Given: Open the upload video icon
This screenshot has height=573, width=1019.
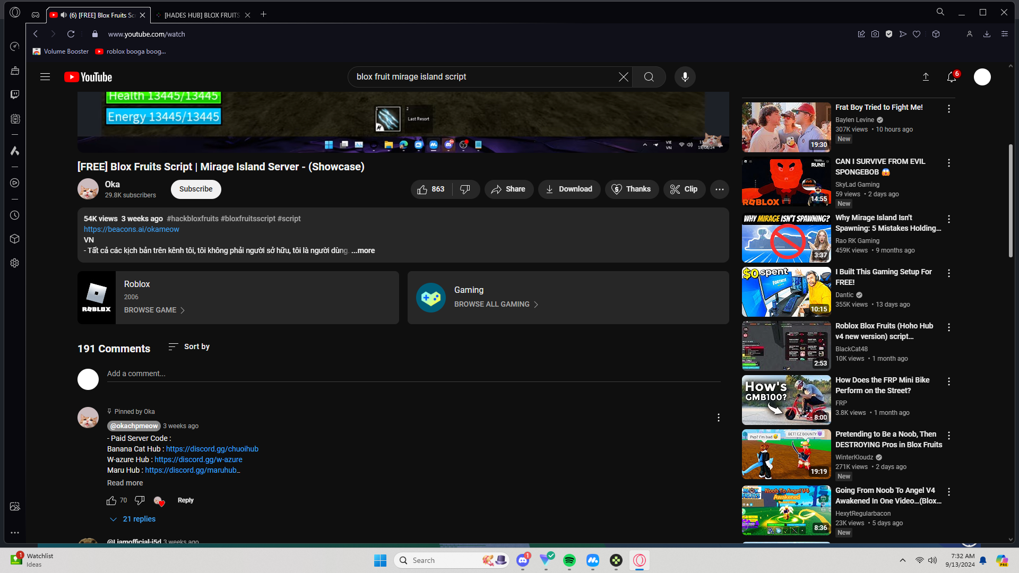Looking at the screenshot, I should 926,77.
